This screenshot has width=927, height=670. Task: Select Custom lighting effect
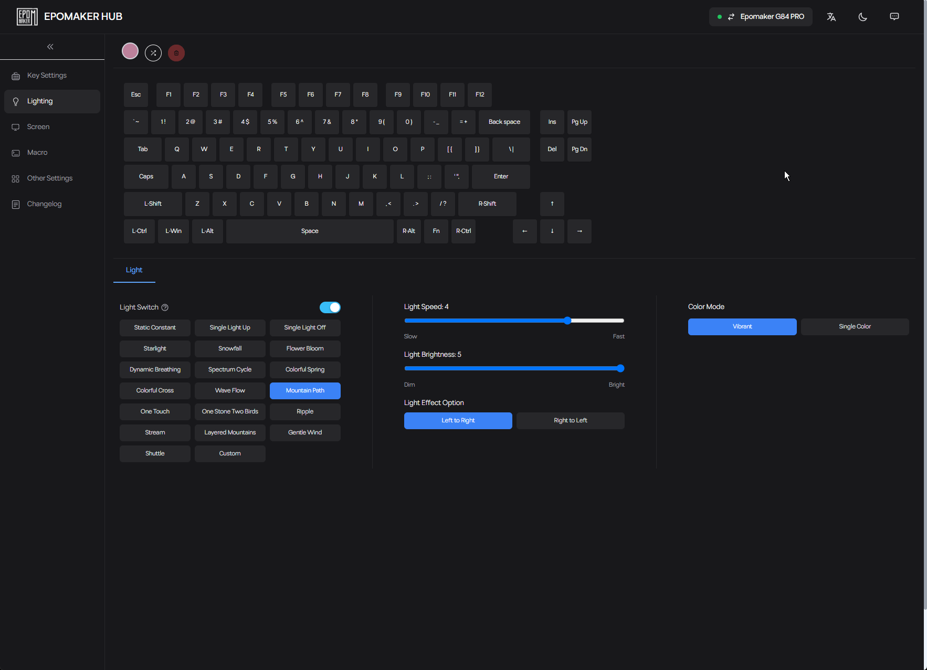pyautogui.click(x=230, y=454)
